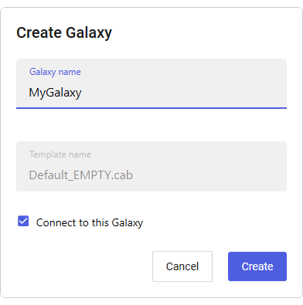Click the 'Connect to this Galaxy' label text
The image size is (303, 305).
(90, 222)
